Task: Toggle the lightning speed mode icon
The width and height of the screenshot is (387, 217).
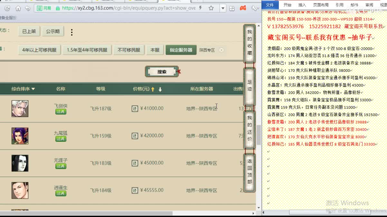Action: click(201, 8)
